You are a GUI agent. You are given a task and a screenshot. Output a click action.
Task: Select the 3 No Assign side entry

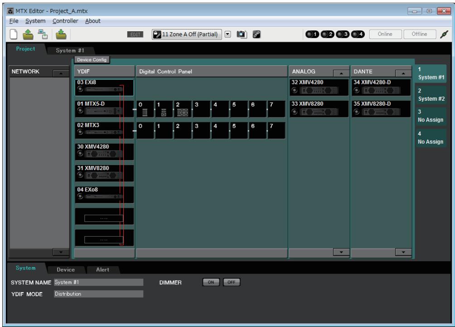tap(431, 116)
